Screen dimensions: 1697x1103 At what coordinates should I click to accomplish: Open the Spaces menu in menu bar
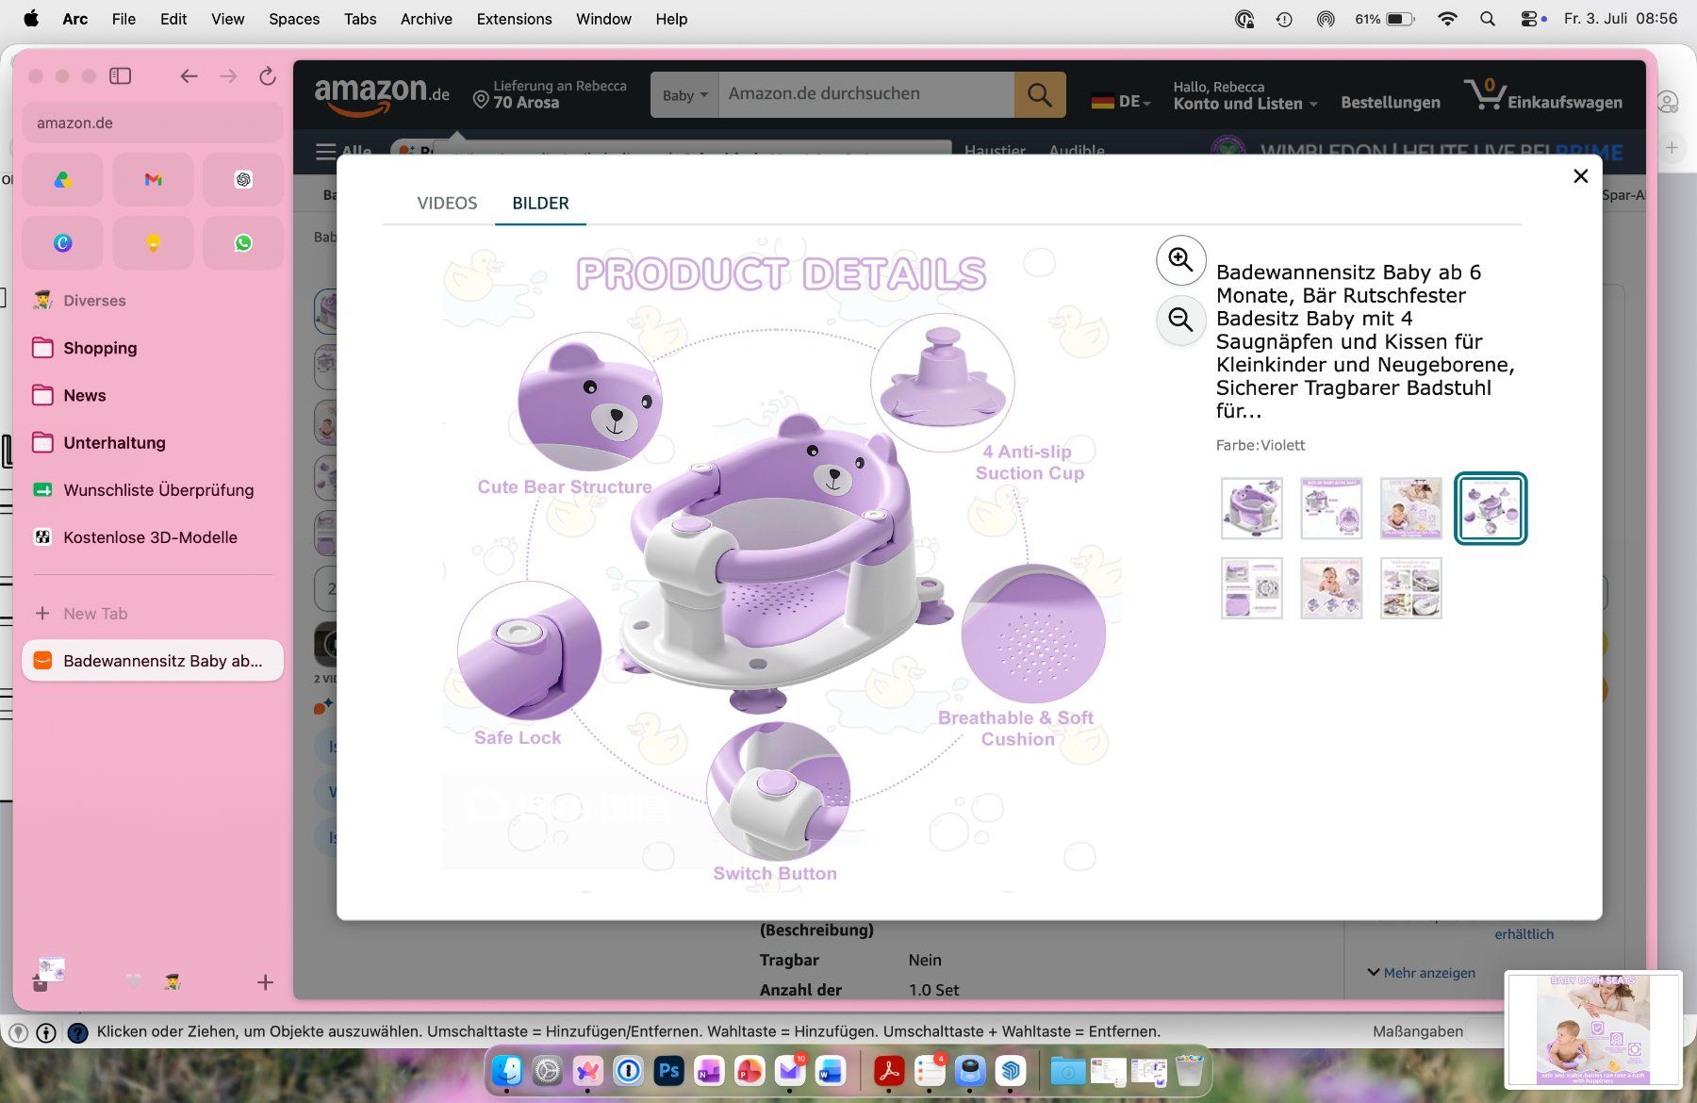[294, 19]
